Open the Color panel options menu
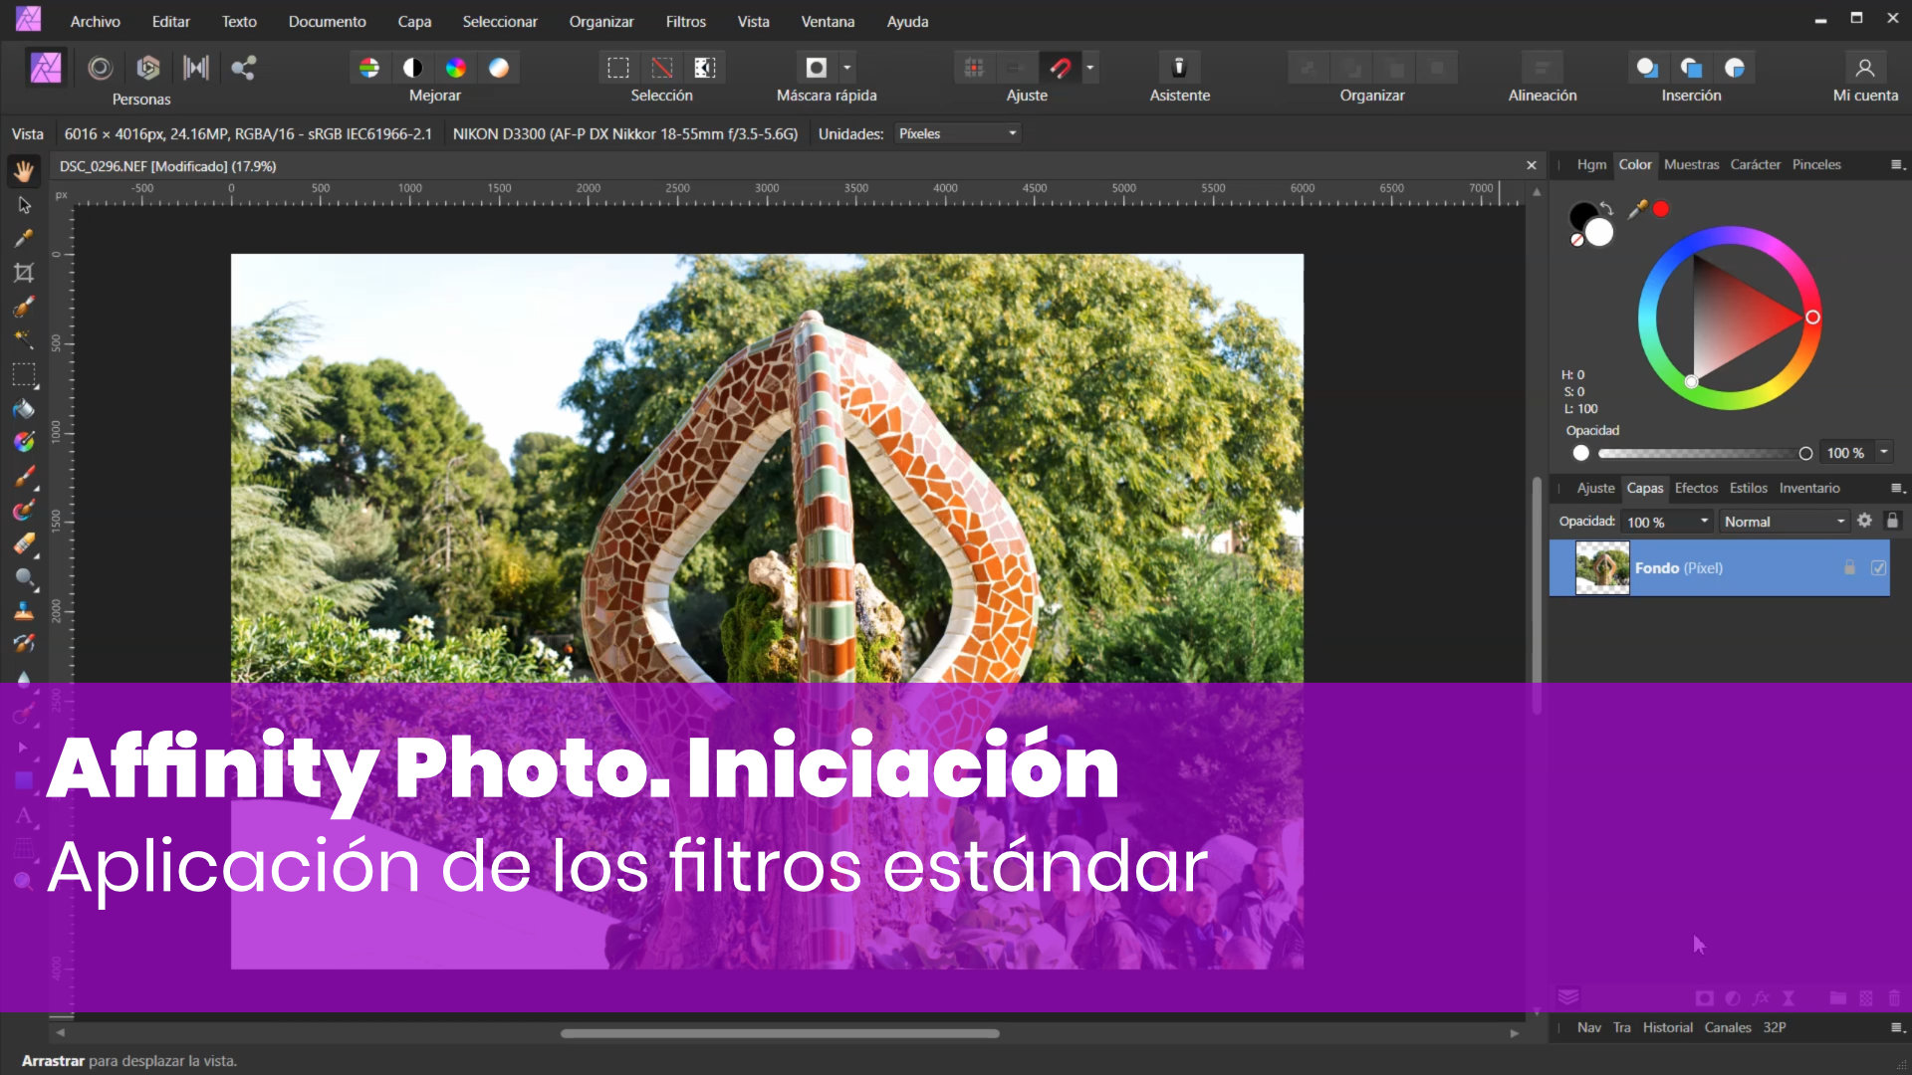1912x1075 pixels. [x=1897, y=164]
